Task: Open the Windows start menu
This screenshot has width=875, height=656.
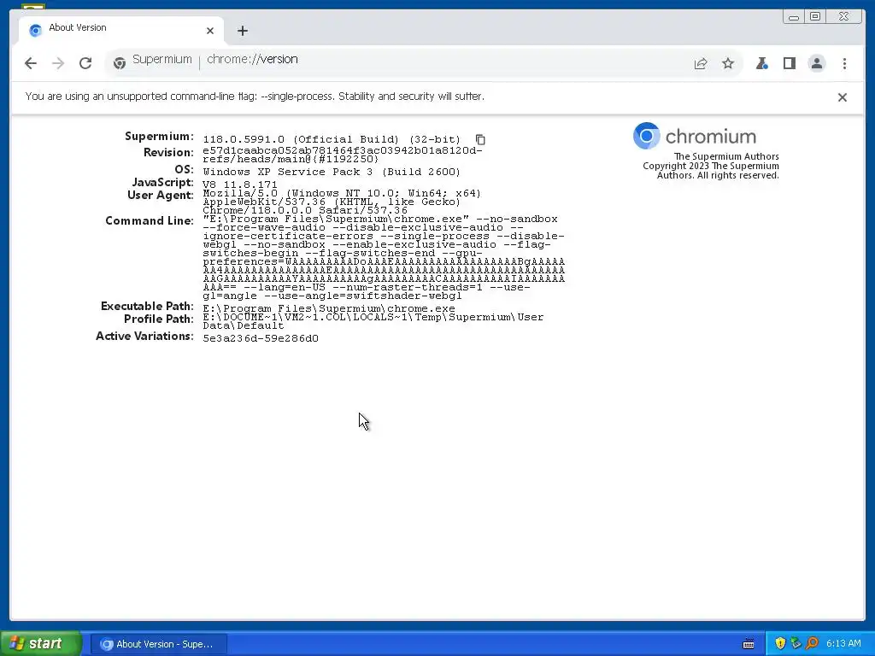Action: 41,643
